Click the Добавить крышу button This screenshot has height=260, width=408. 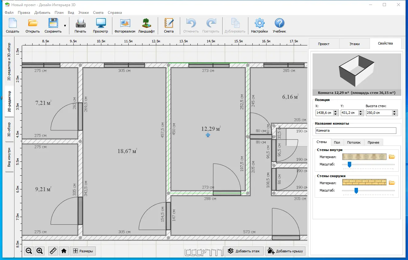(286, 251)
